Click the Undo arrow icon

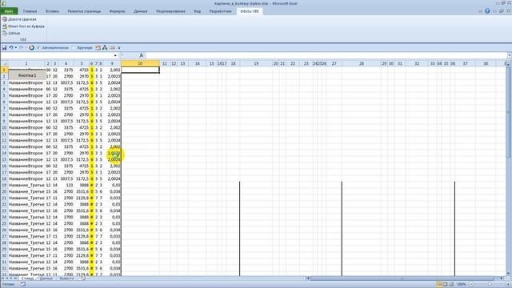tap(10, 48)
